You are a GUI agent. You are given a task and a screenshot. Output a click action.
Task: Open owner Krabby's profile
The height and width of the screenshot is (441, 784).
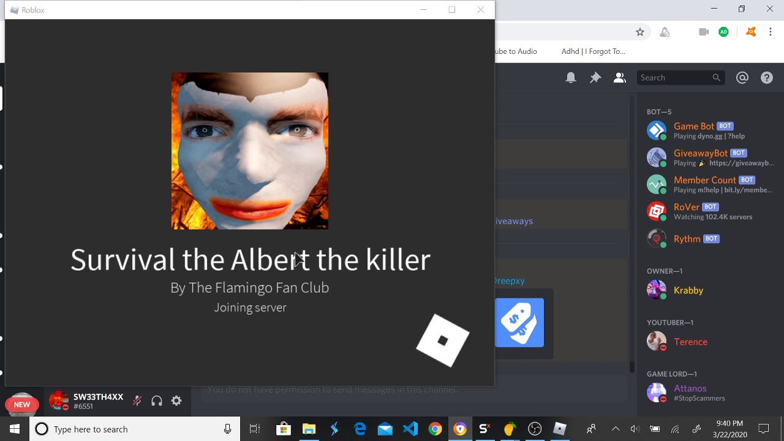[x=710, y=290]
